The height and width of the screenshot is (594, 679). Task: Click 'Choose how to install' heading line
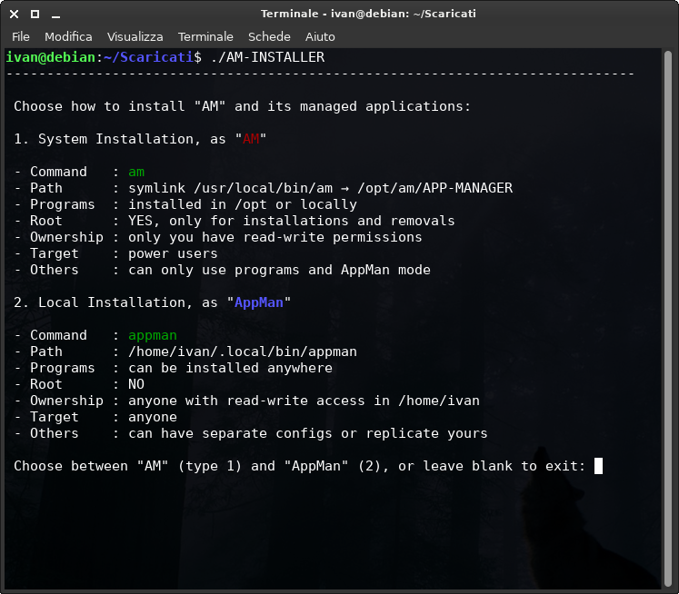coord(242,106)
